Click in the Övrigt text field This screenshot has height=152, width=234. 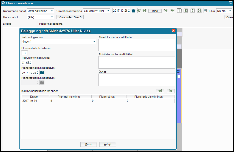pyautogui.click(x=137, y=80)
